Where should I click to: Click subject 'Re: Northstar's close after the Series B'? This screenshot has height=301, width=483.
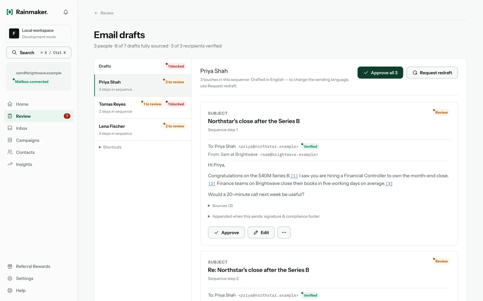click(x=258, y=270)
